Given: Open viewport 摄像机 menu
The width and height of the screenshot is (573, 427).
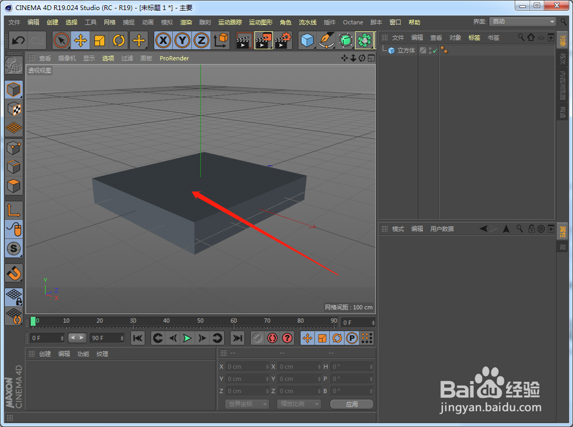Looking at the screenshot, I should [x=67, y=58].
